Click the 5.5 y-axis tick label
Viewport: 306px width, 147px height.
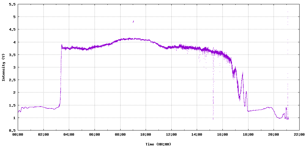[x=12, y=4]
